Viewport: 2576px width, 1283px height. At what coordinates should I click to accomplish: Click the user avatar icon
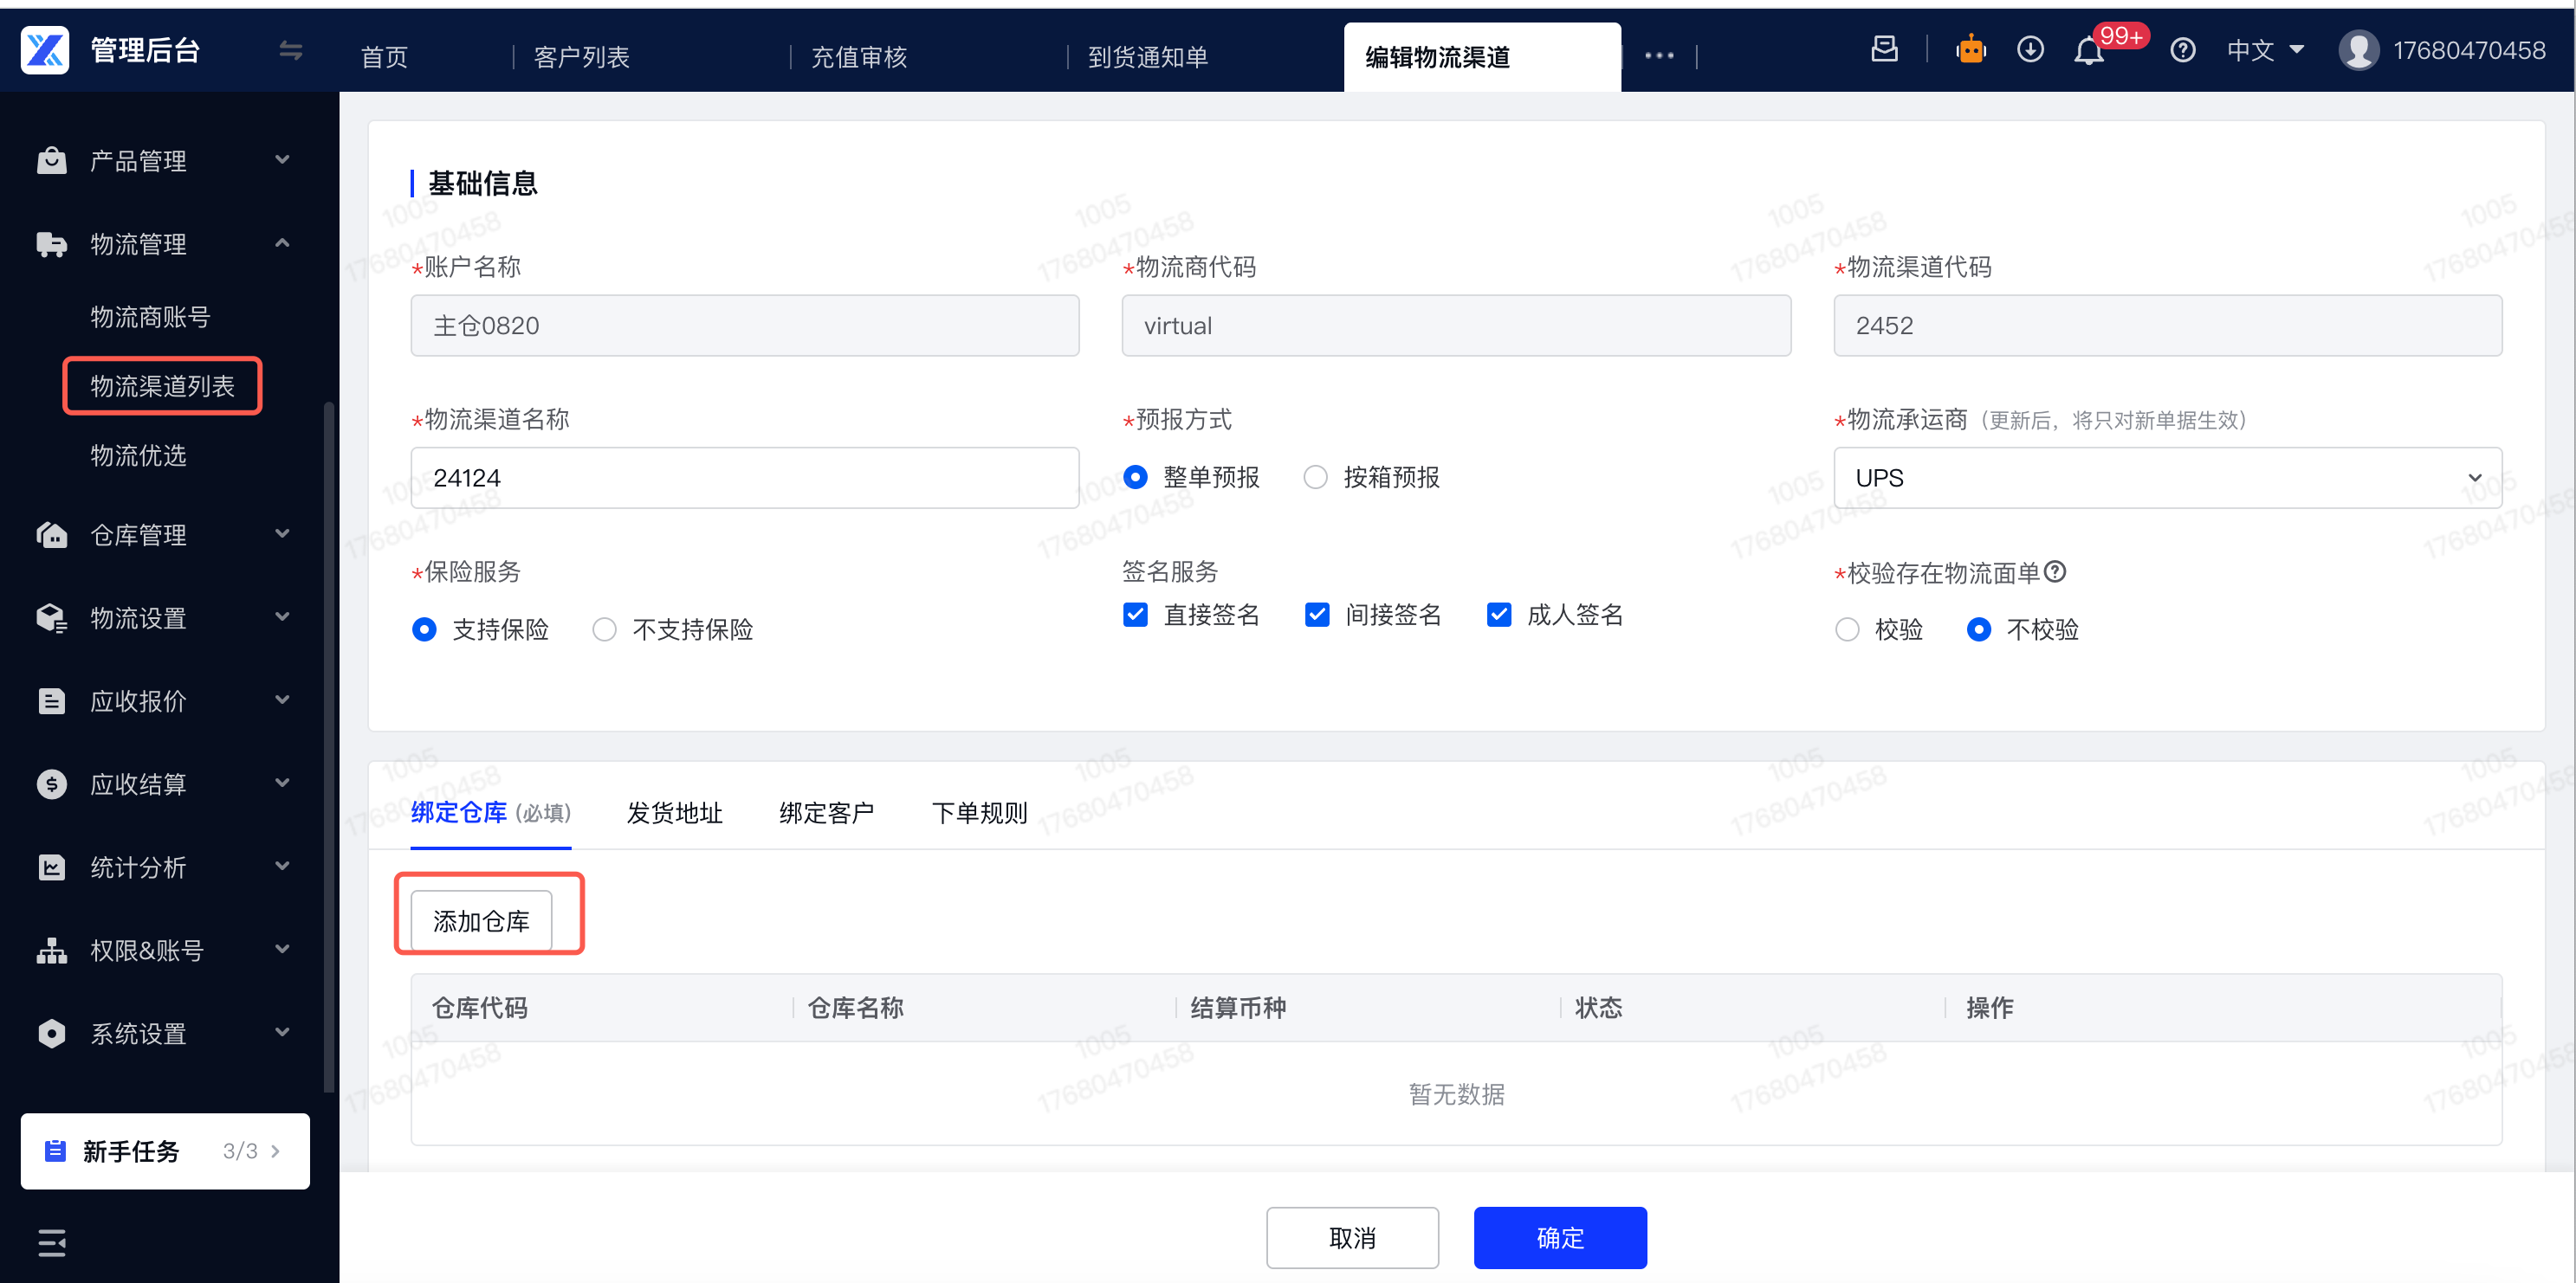coord(2359,50)
